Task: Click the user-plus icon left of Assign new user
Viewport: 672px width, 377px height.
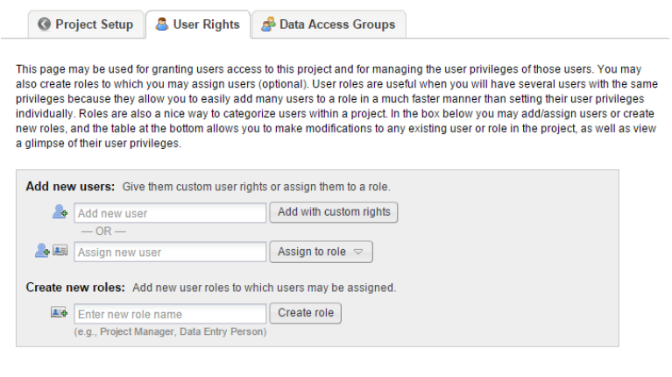Action: tap(42, 251)
